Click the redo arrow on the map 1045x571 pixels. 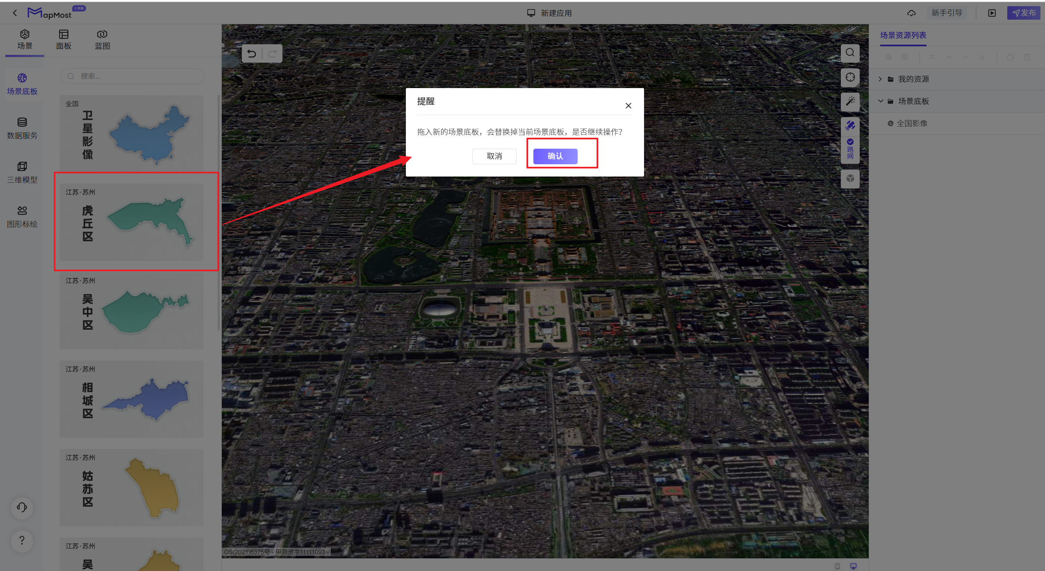tap(272, 54)
